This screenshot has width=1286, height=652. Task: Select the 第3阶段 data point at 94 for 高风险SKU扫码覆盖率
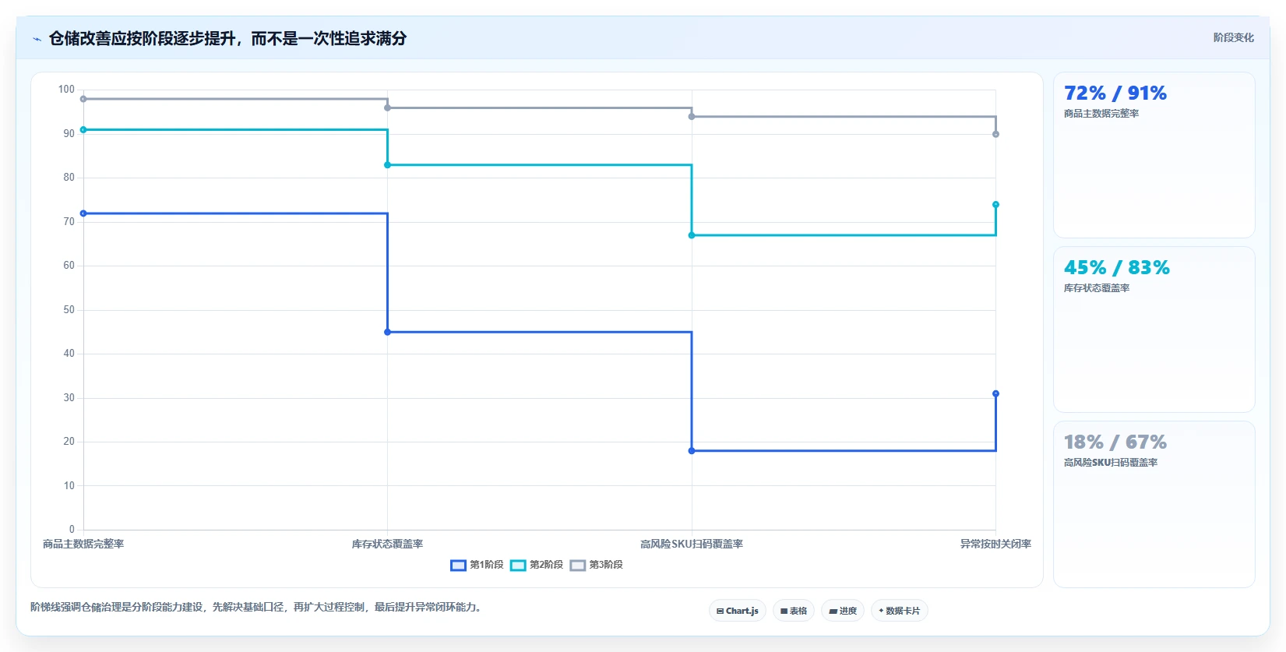click(x=692, y=117)
